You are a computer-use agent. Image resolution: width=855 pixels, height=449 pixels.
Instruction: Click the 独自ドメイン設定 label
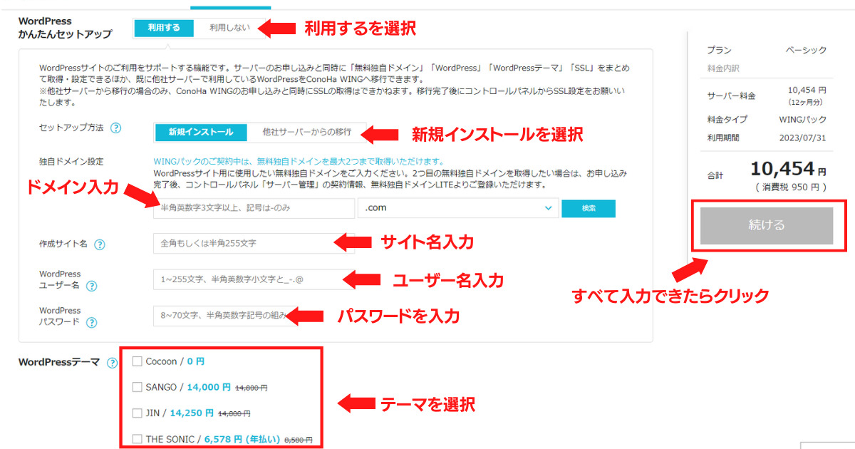[71, 162]
